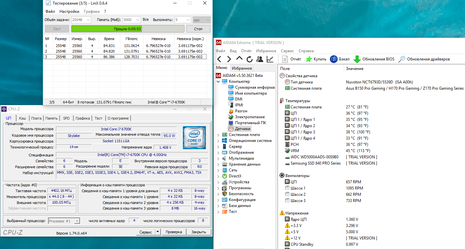This screenshot has height=249, width=465.
Task: Select Разгон flame item in tree
Action: [x=238, y=111]
